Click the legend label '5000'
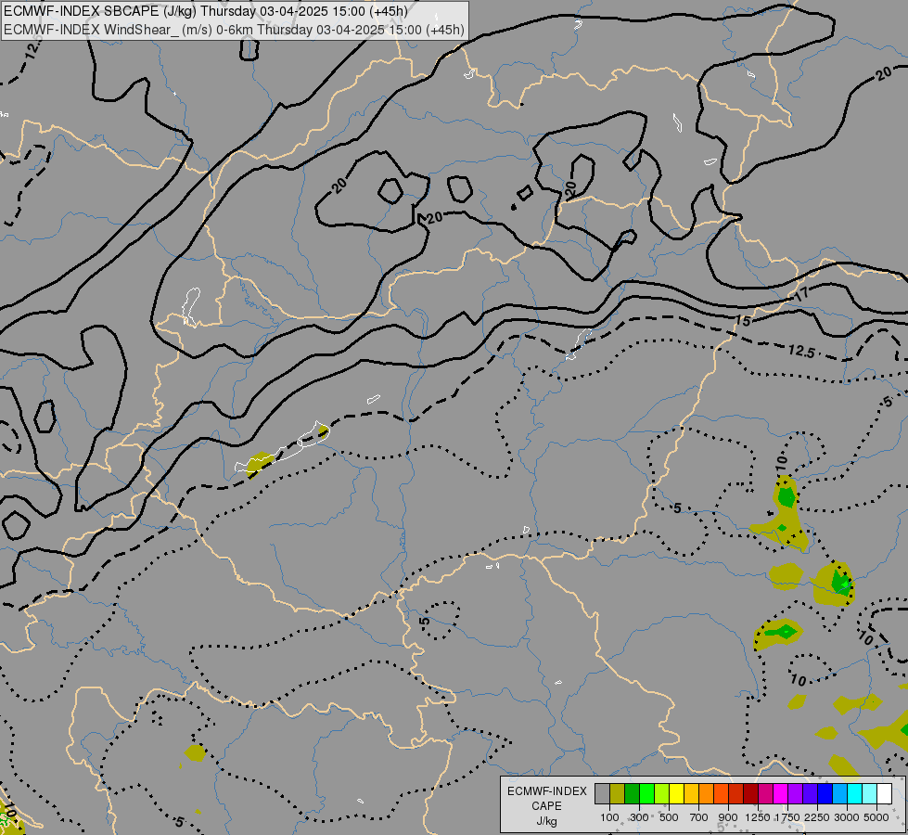 (876, 817)
